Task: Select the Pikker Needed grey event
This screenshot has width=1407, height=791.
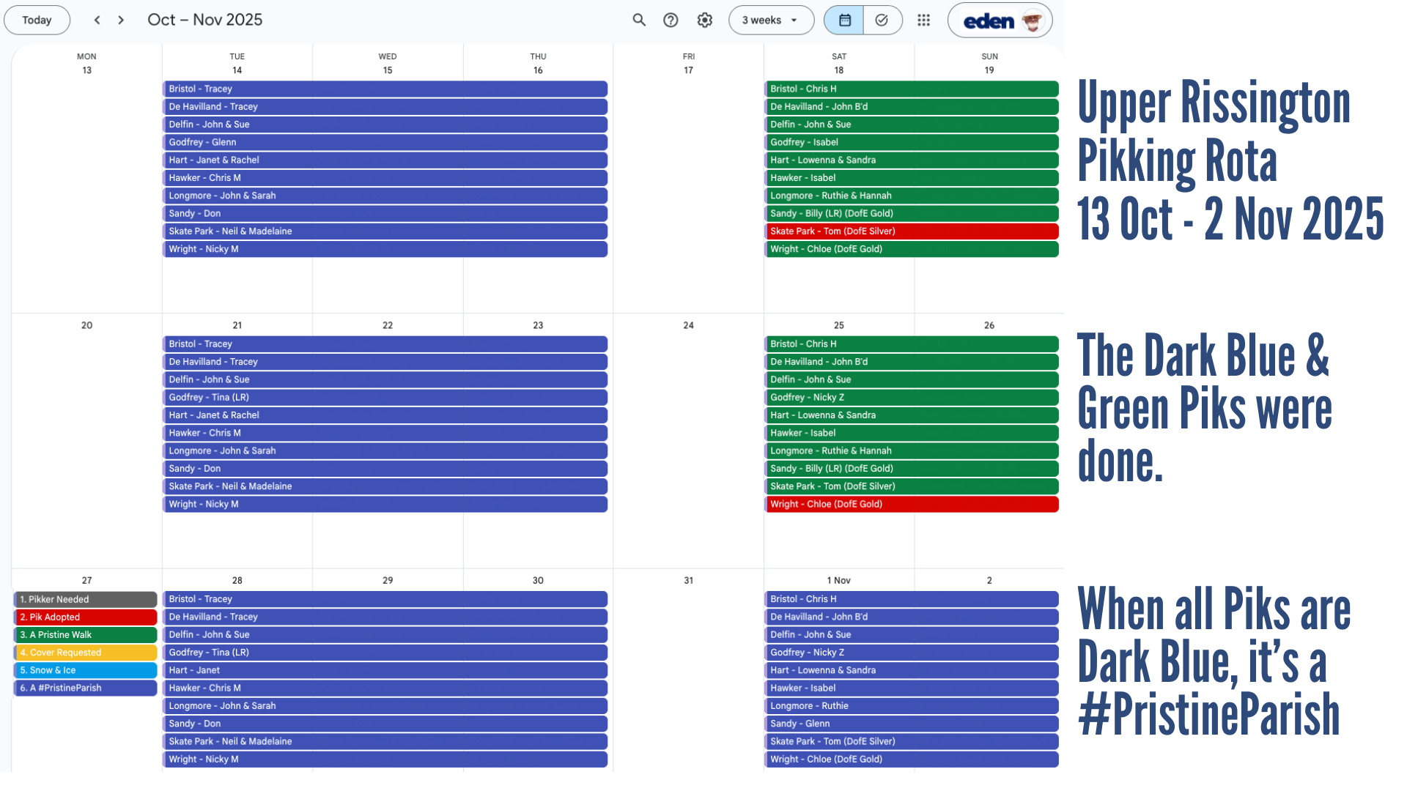Action: pyautogui.click(x=85, y=599)
